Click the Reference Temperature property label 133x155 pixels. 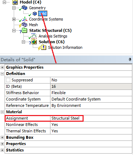pos(27,105)
